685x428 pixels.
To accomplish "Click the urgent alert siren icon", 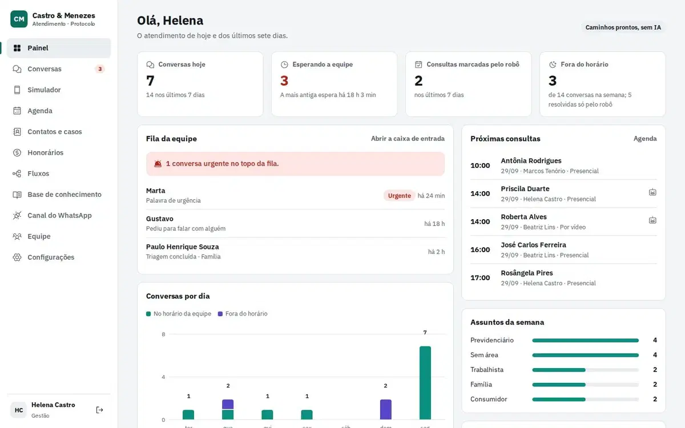I will [x=158, y=164].
